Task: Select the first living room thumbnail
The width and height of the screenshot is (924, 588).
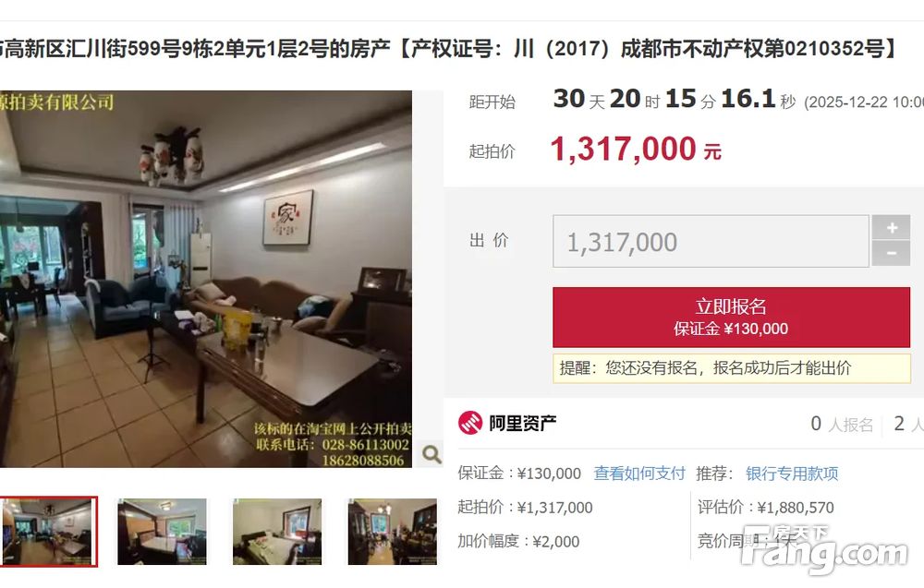Action: tap(48, 532)
